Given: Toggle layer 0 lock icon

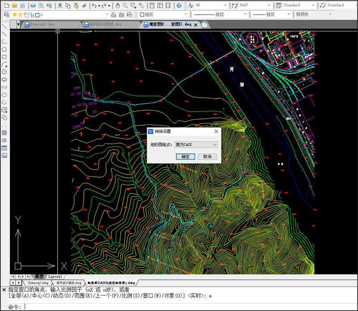Looking at the screenshot, I should [x=31, y=14].
